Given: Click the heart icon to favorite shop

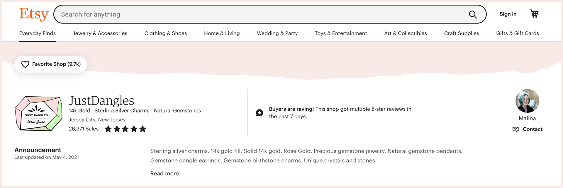Looking at the screenshot, I should [x=26, y=64].
